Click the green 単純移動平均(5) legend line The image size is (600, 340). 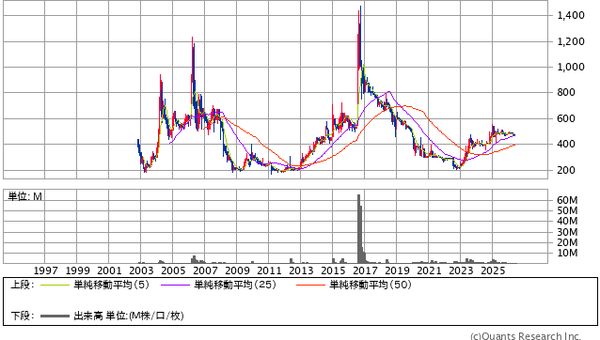55,285
